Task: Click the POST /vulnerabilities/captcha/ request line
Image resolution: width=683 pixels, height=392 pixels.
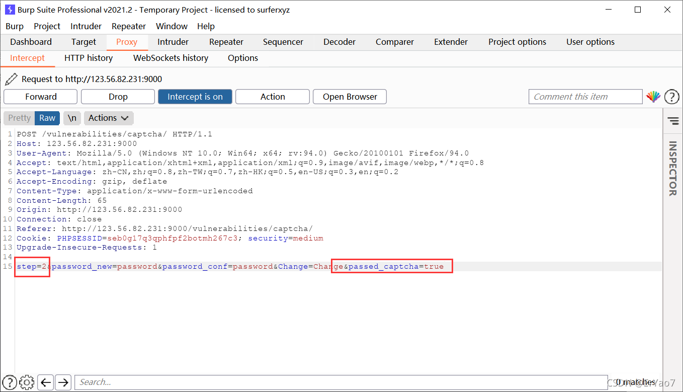Action: coord(115,134)
